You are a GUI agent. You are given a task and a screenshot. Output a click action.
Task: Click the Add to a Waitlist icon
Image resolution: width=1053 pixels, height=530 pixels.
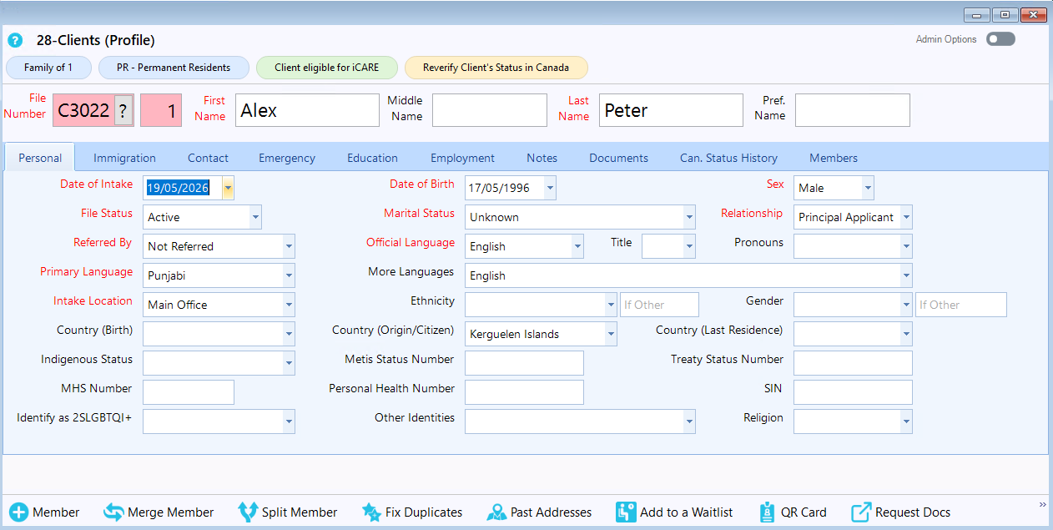click(x=626, y=512)
